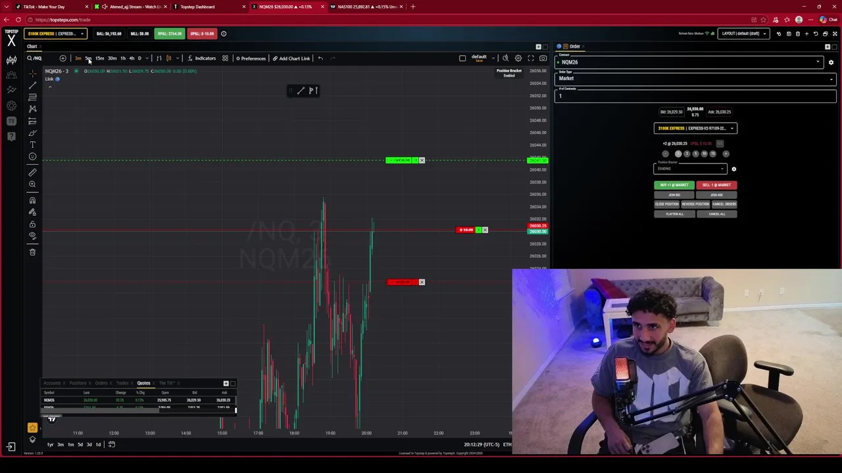842x473 pixels.
Task: Select the Text annotation tool
Action: click(x=32, y=145)
